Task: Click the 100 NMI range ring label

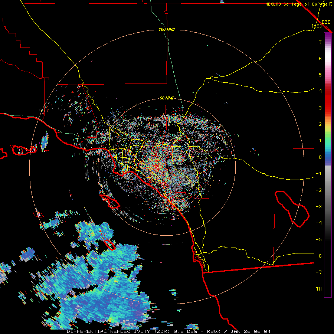Action: 167,29
